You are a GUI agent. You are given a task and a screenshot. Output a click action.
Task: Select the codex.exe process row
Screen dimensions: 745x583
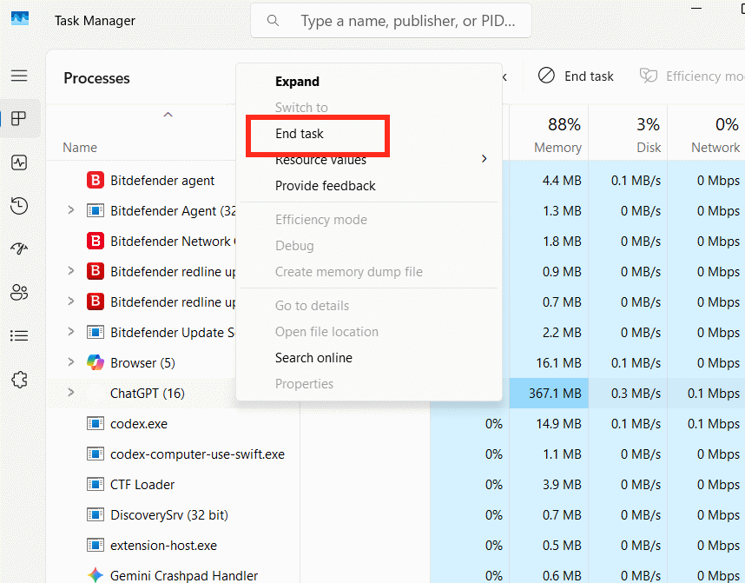tap(396, 424)
